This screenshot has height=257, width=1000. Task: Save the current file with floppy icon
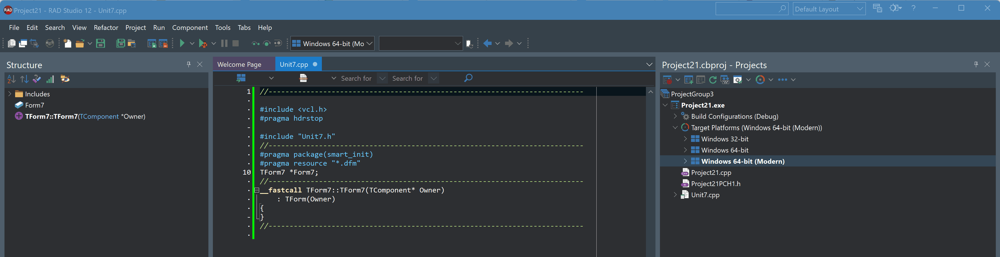click(101, 43)
